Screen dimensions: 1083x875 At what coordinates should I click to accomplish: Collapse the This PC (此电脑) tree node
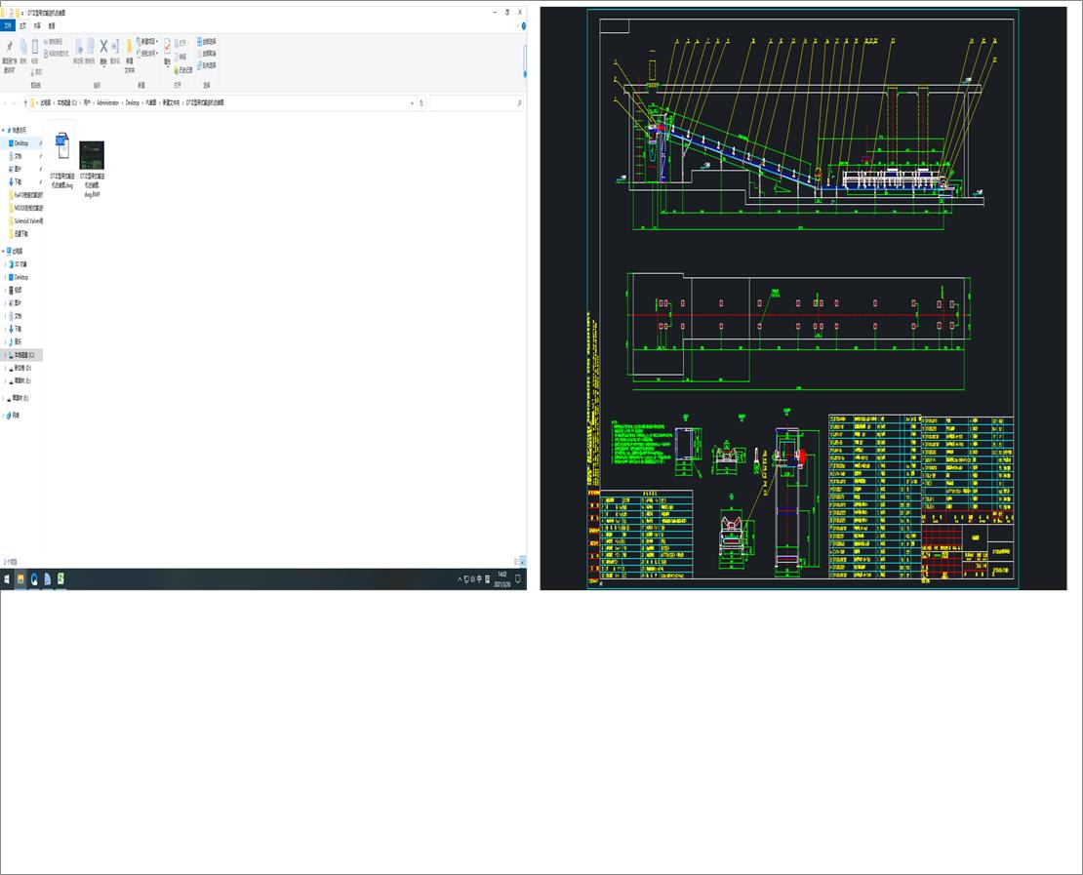(x=4, y=251)
